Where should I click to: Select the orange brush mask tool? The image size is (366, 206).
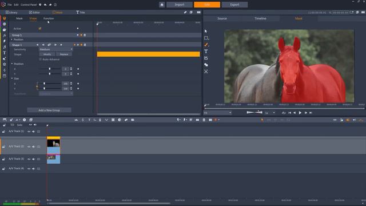coord(206,45)
